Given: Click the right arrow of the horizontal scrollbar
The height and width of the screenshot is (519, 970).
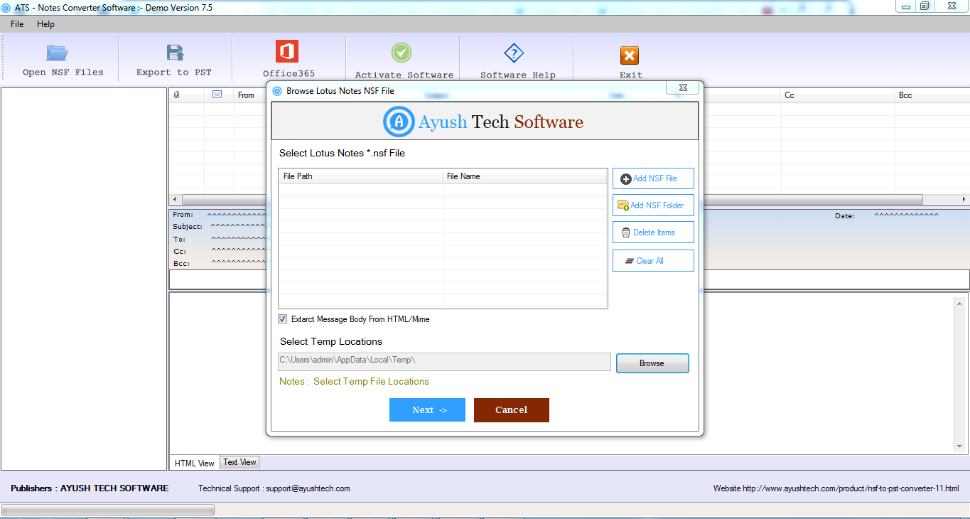Looking at the screenshot, I should pyautogui.click(x=964, y=200).
